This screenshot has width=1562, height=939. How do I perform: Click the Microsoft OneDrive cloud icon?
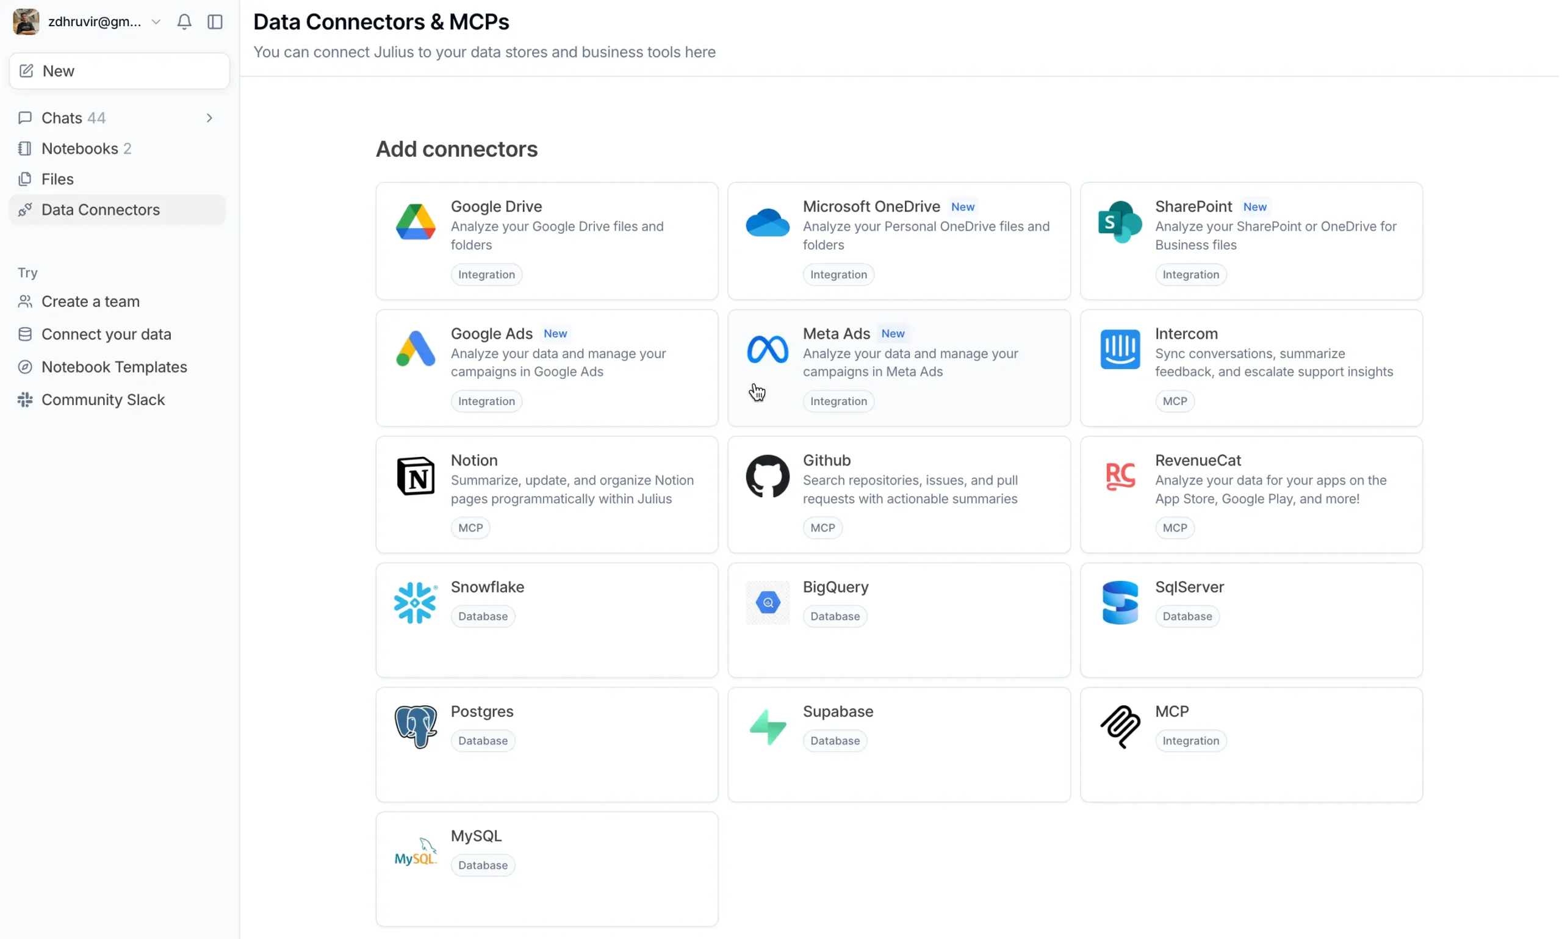(x=768, y=222)
